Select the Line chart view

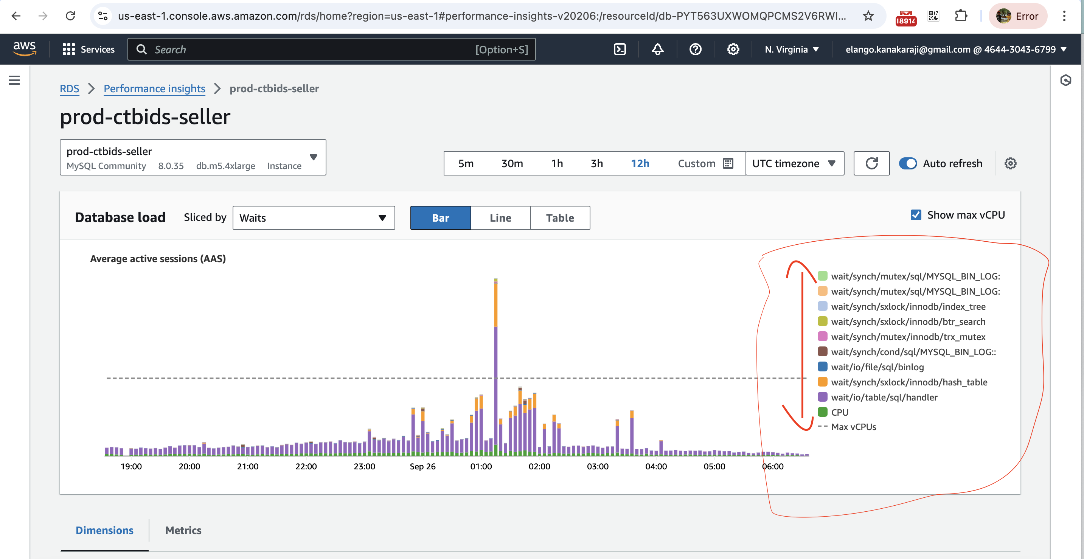pyautogui.click(x=500, y=217)
